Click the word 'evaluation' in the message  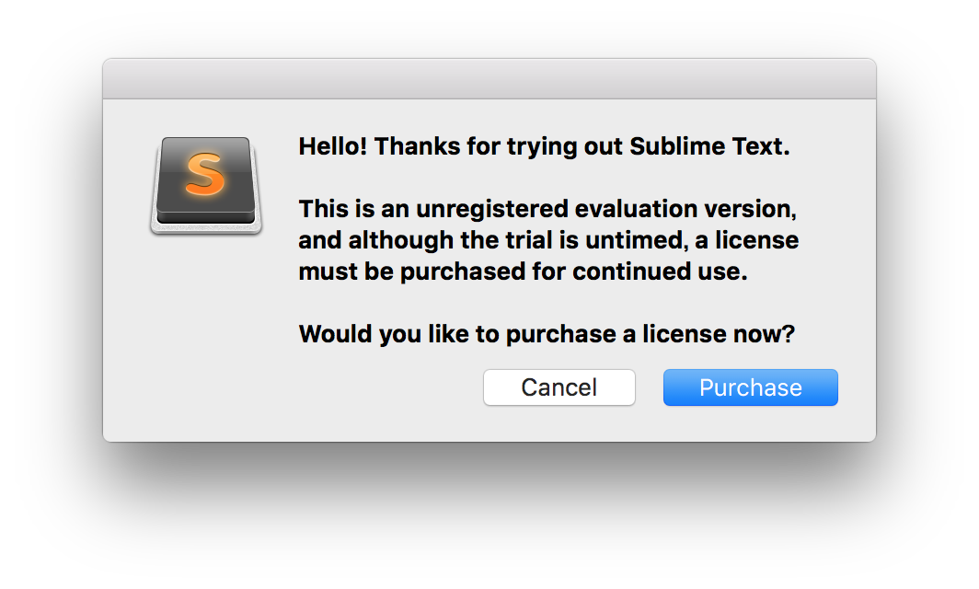coord(636,209)
